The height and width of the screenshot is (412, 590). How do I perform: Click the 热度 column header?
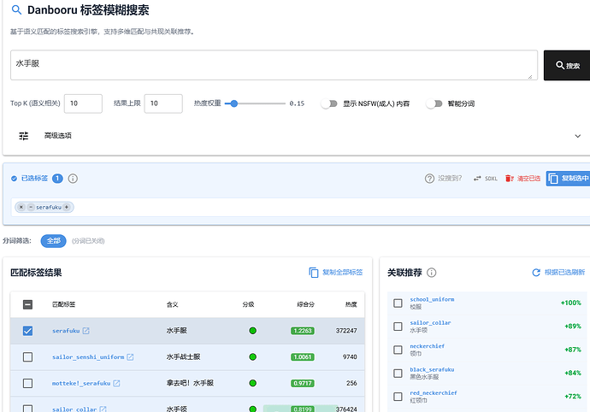pos(351,304)
